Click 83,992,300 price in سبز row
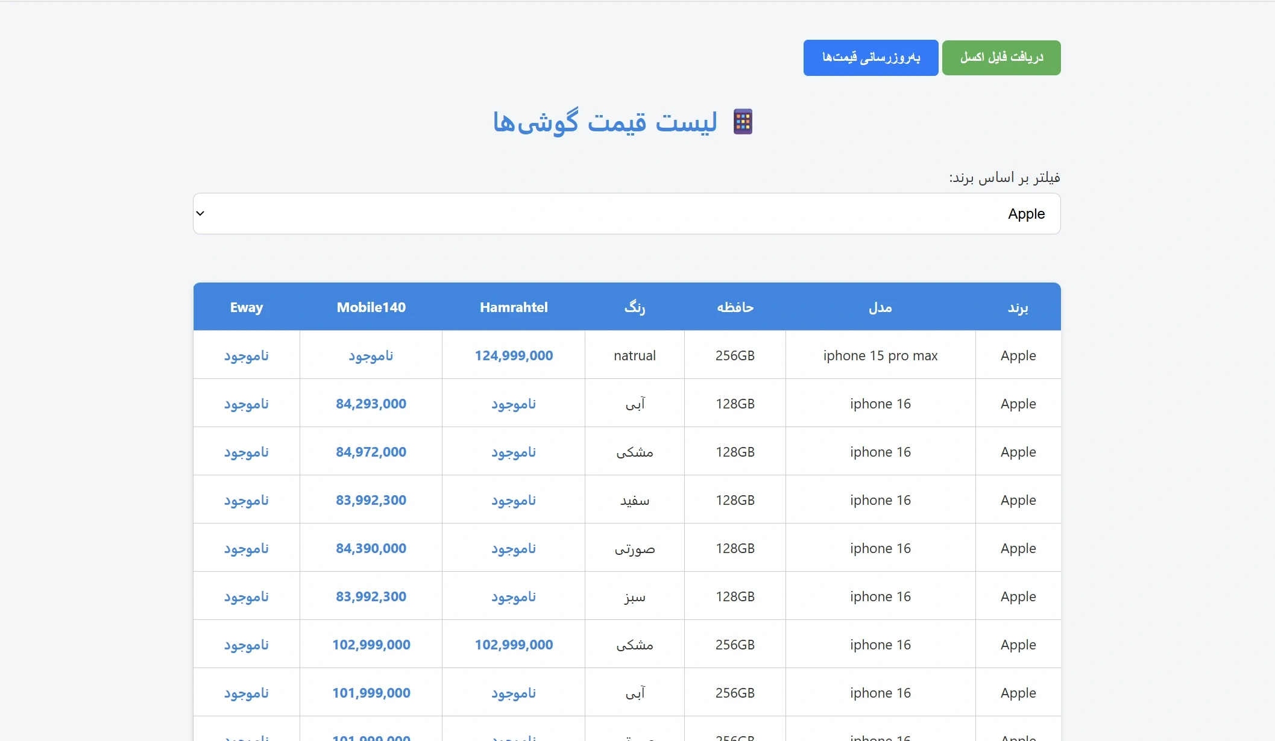The width and height of the screenshot is (1275, 741). tap(371, 596)
